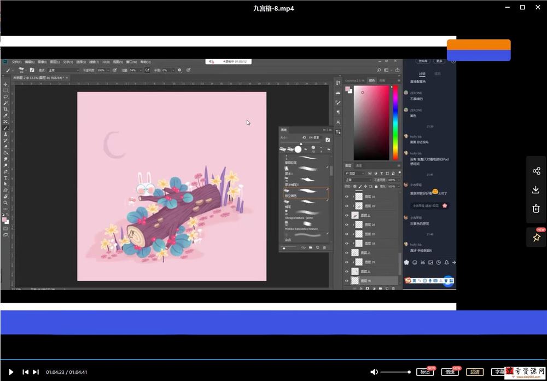Open the 编辑 menu in Photoshop
The image size is (547, 381).
pos(29,62)
